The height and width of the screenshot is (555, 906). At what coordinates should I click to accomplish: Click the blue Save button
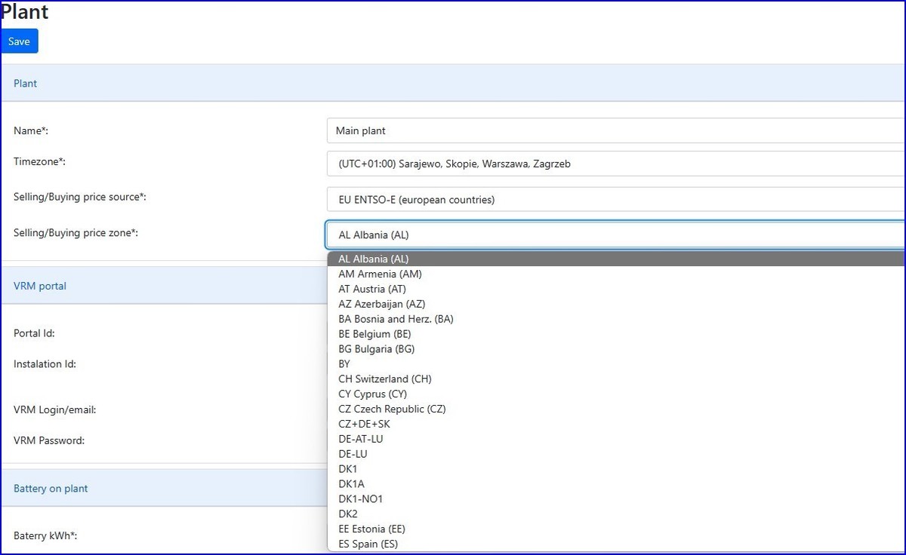(20, 41)
